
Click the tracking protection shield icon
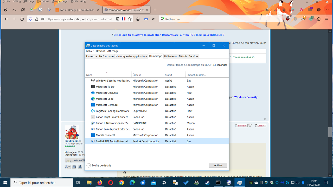point(30,19)
